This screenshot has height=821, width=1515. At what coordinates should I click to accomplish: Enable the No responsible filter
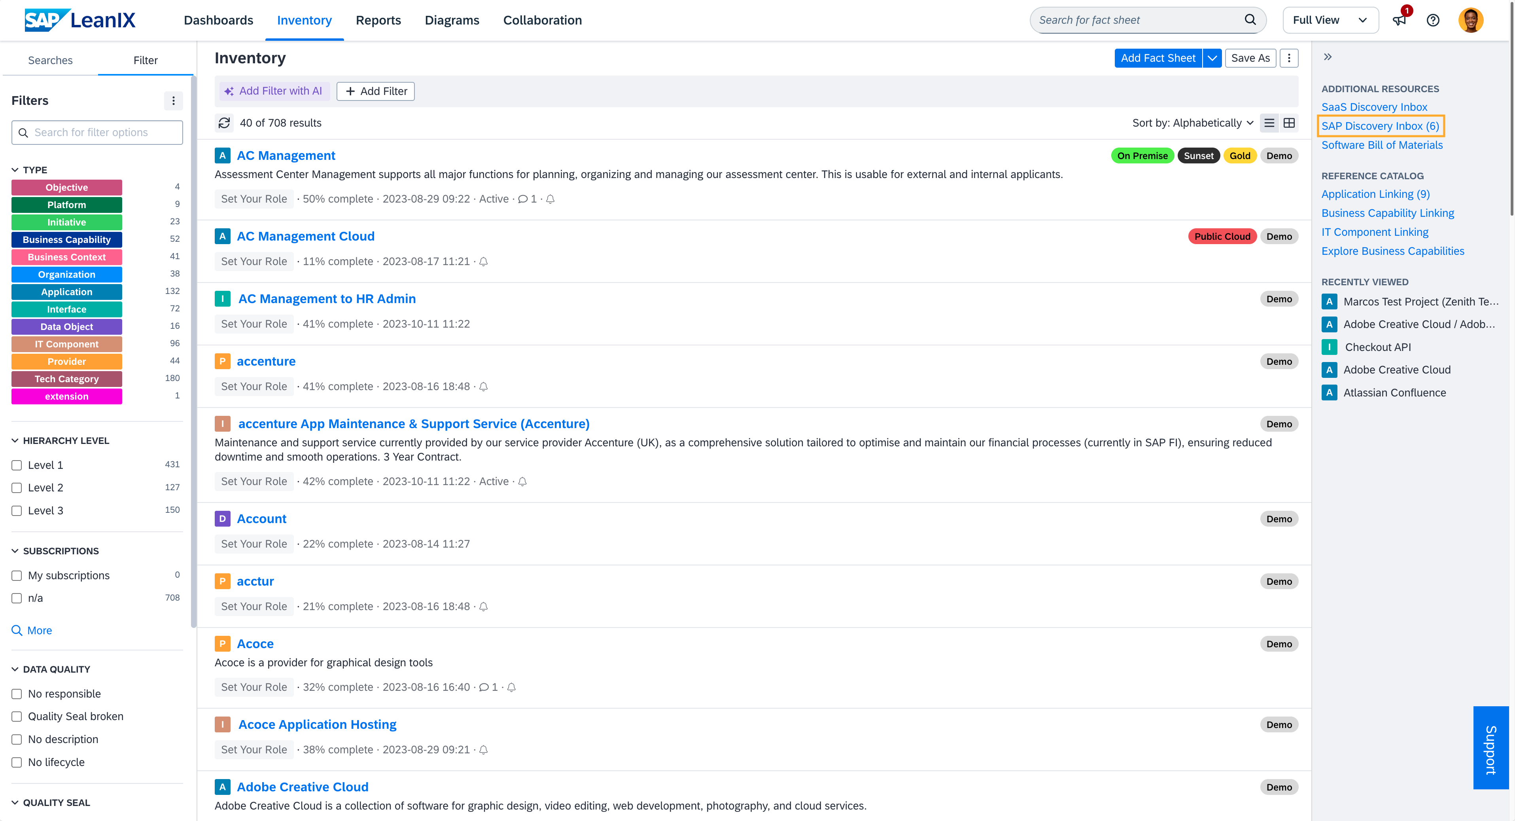17,694
